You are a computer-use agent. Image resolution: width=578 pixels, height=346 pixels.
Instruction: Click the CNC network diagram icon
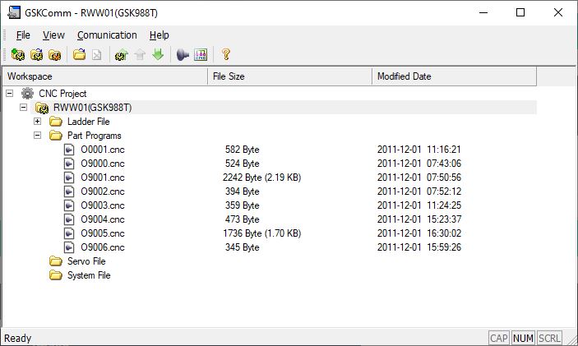point(201,55)
